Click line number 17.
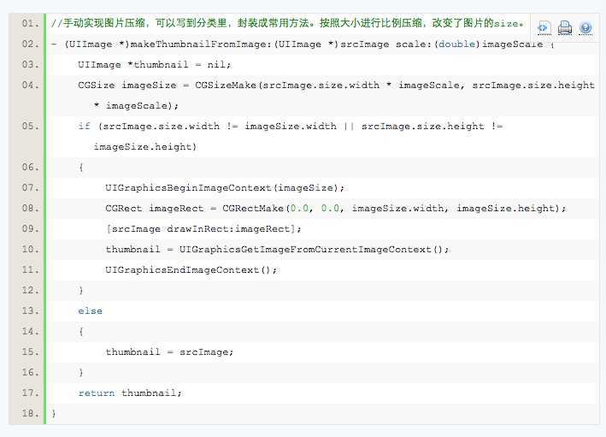606x437 pixels. point(30,393)
